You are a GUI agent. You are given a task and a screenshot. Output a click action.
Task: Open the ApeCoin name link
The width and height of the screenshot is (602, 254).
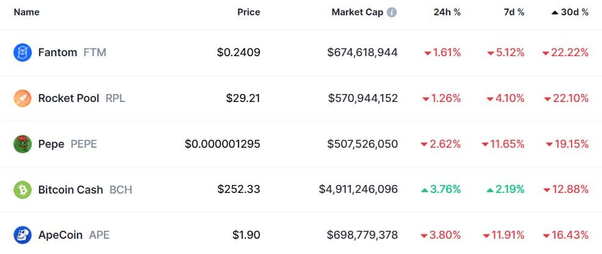[61, 235]
